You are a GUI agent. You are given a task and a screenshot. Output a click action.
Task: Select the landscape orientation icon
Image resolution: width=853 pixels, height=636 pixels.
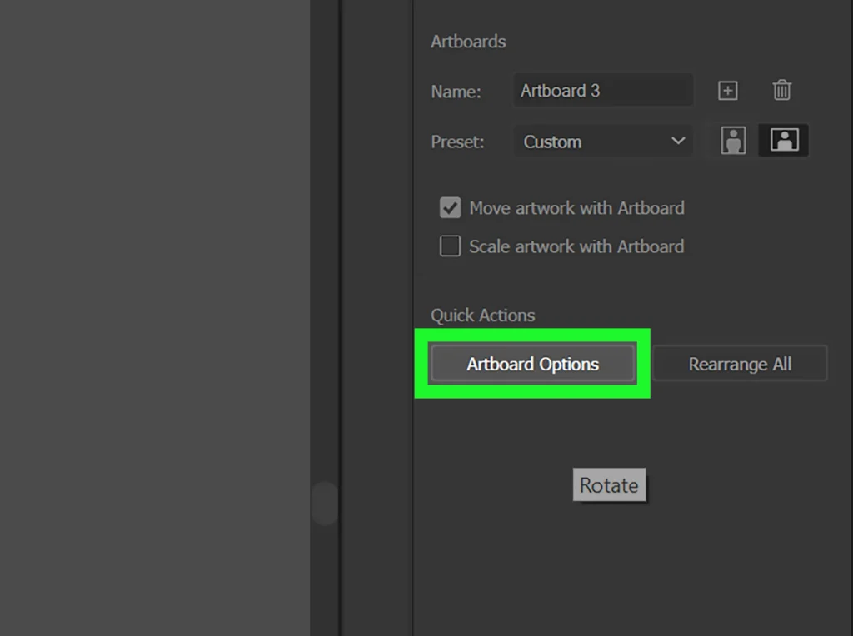(x=784, y=141)
